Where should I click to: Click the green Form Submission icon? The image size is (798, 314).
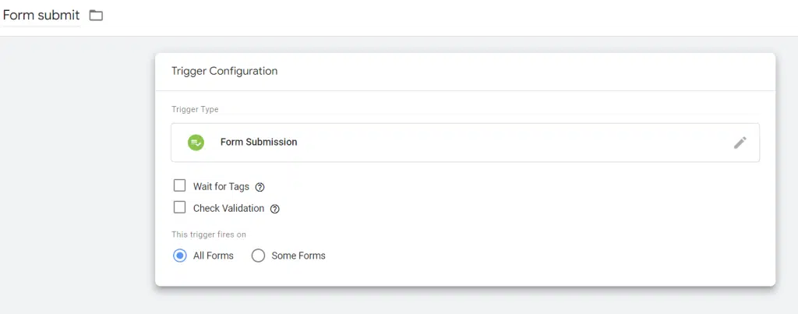tap(196, 143)
